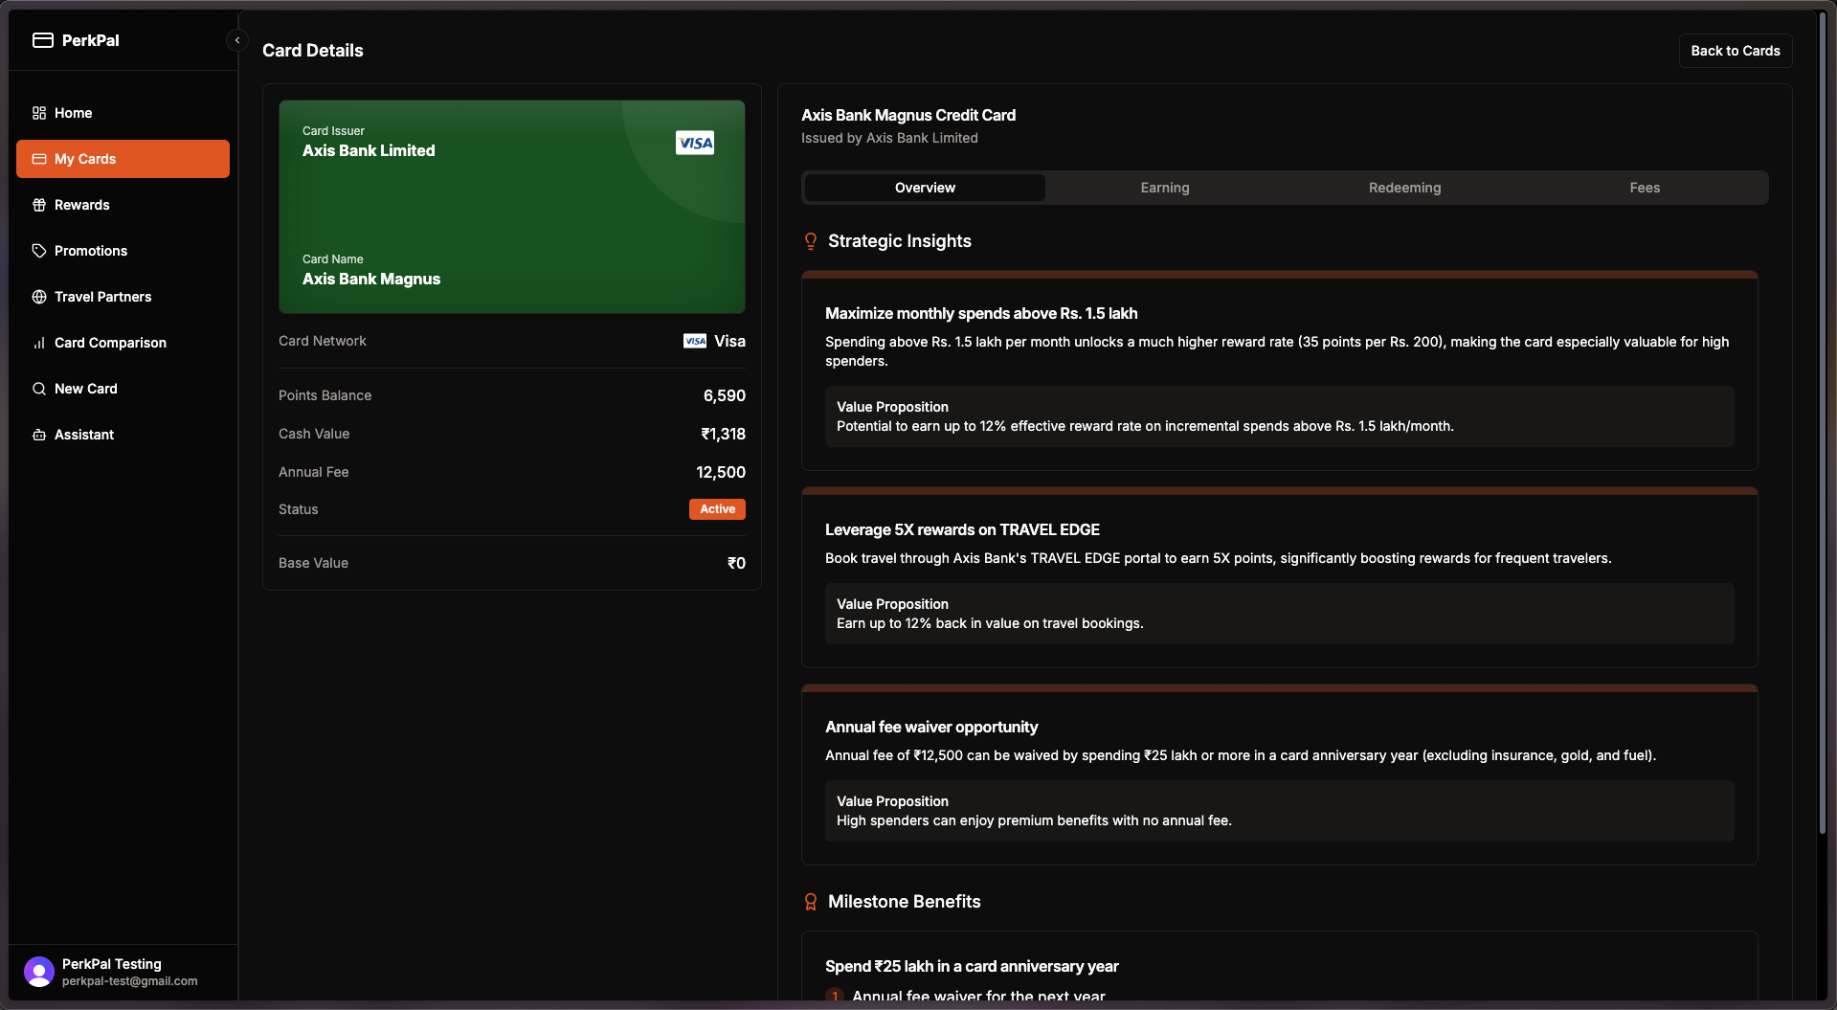Click the Rewards gift icon
The width and height of the screenshot is (1837, 1010).
[x=39, y=205]
